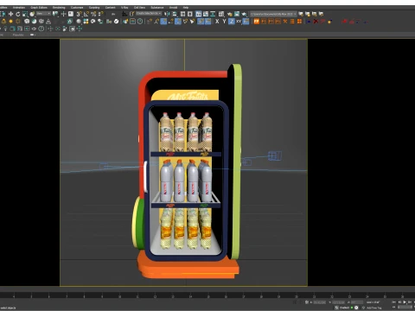Image resolution: width=415 pixels, height=311 pixels.
Task: Toggle Select and Manipulate
Action: tap(63, 14)
